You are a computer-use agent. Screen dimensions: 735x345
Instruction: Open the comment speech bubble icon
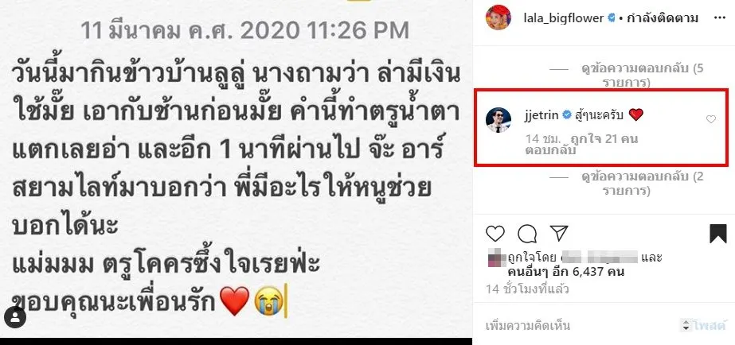[527, 233]
